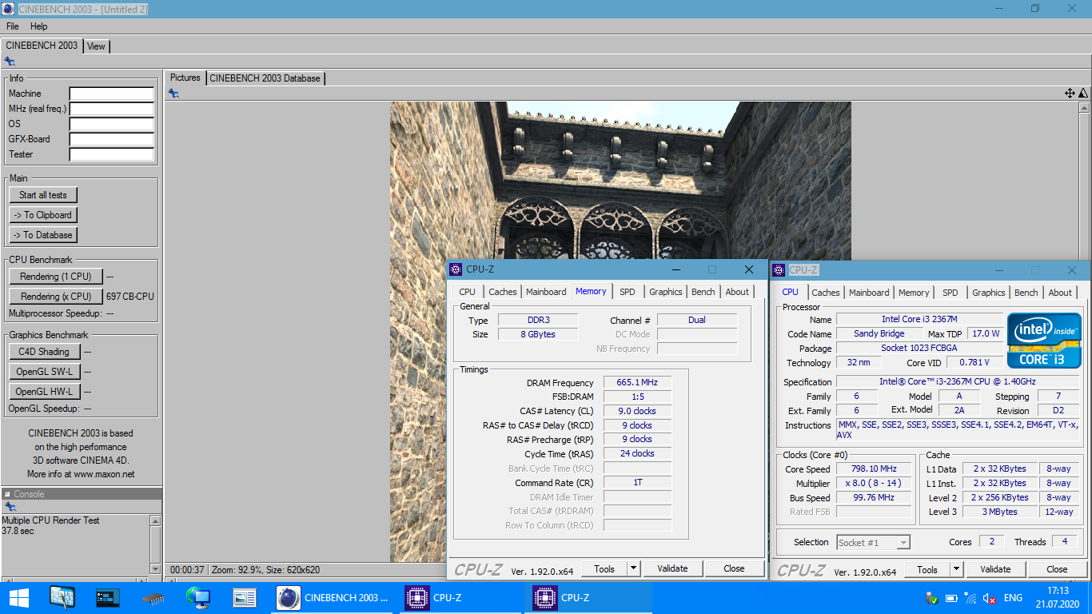Switch to CINEBENCH 2003 taskbar button
1092x614 pixels.
point(333,597)
